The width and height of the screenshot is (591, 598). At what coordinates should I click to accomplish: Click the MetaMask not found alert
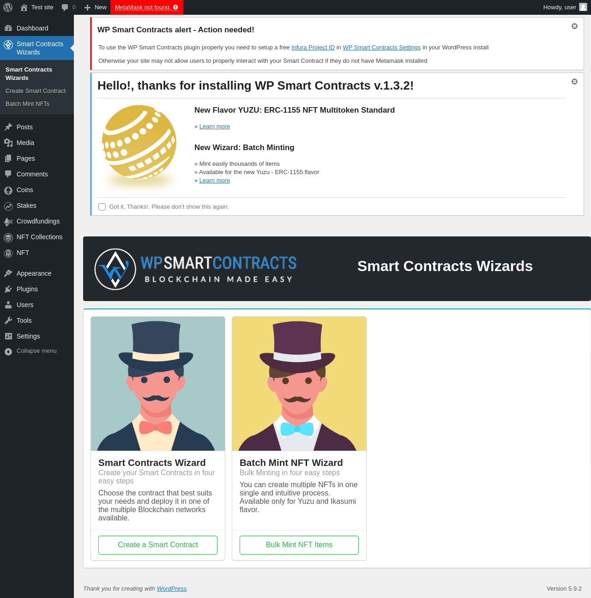point(146,7)
